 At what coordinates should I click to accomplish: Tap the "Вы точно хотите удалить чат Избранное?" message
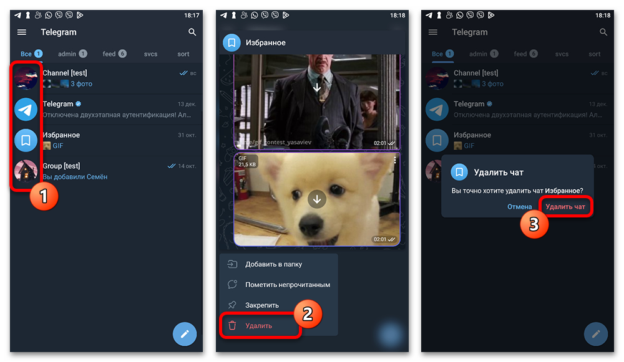(x=517, y=191)
